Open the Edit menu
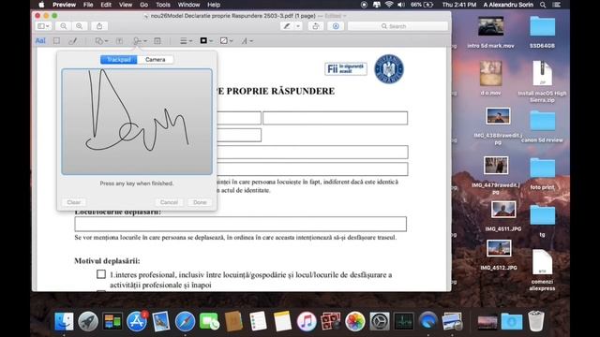Image resolution: width=600 pixels, height=337 pixels. (x=106, y=5)
